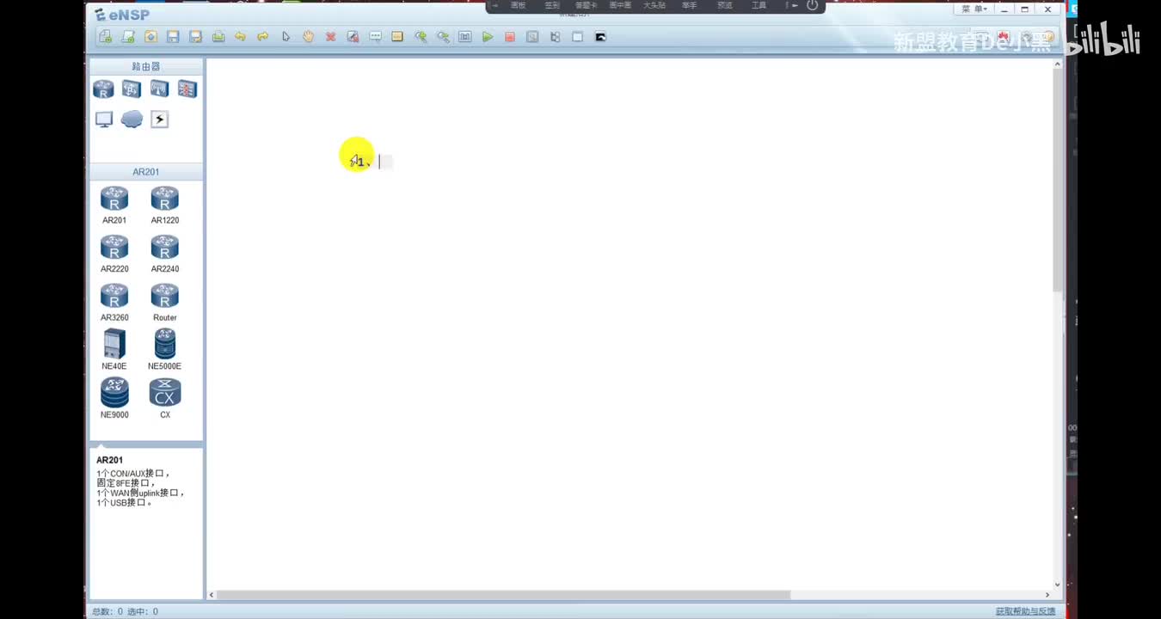Click the Save As toolbar icon
The height and width of the screenshot is (619, 1161).
coord(195,37)
